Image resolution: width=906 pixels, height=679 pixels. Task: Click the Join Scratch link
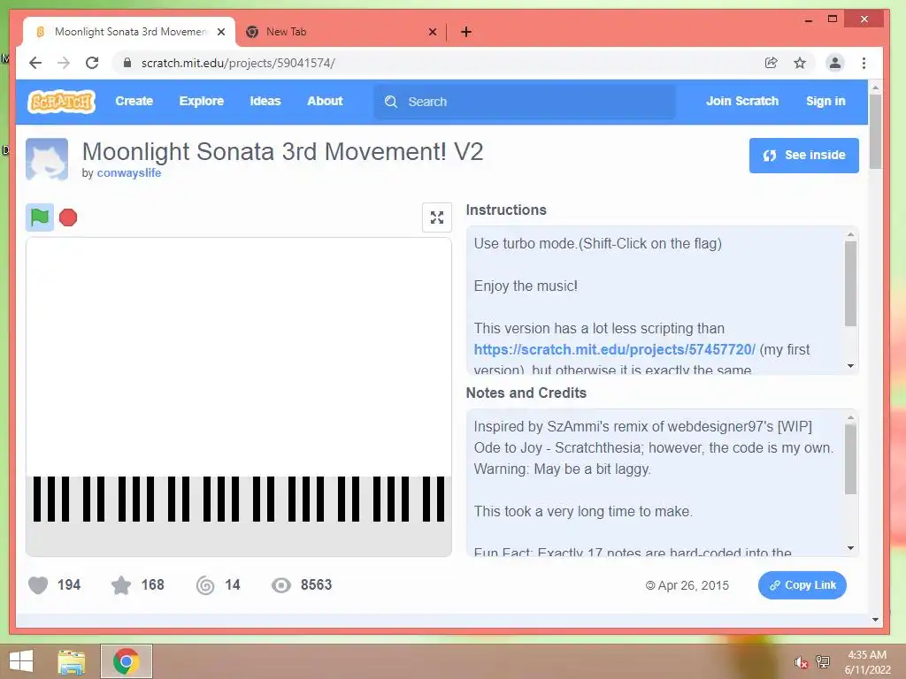[742, 101]
